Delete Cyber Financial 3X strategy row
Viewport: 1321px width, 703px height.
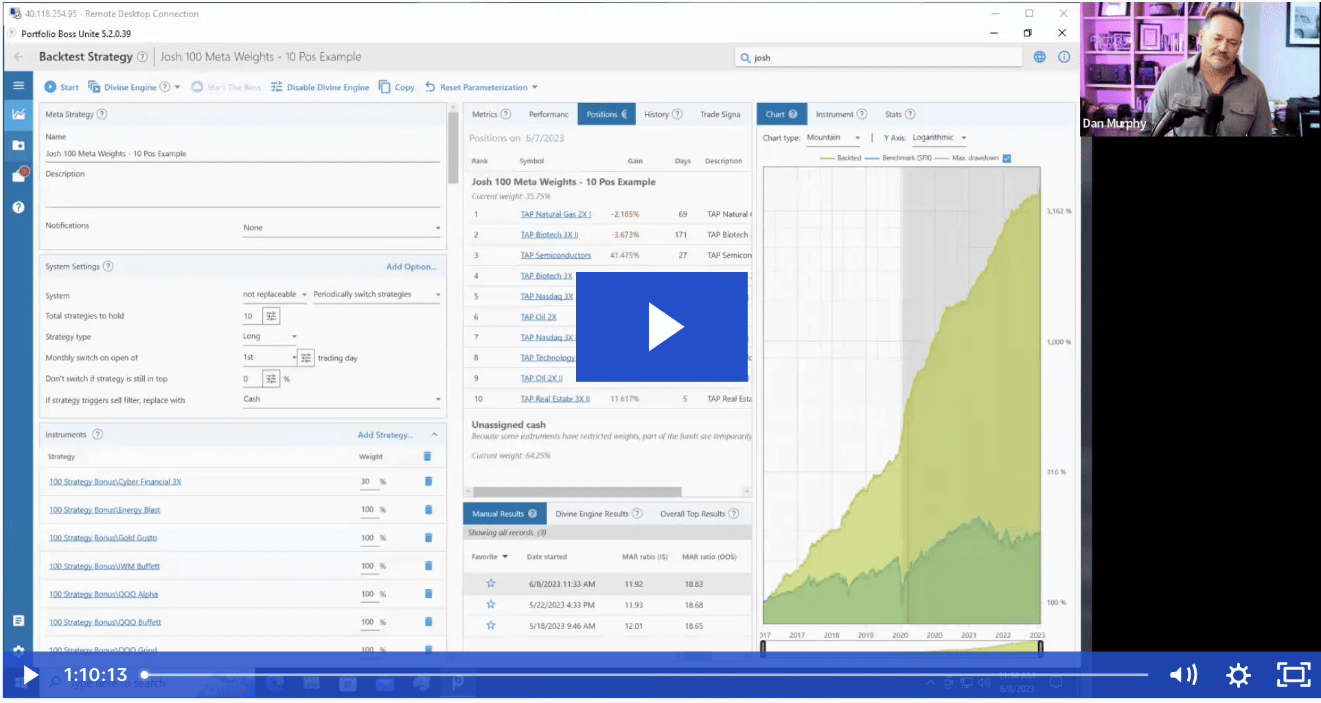[x=428, y=481]
